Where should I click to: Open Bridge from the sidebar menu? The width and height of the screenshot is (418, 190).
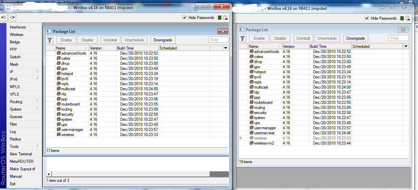pyautogui.click(x=24, y=42)
